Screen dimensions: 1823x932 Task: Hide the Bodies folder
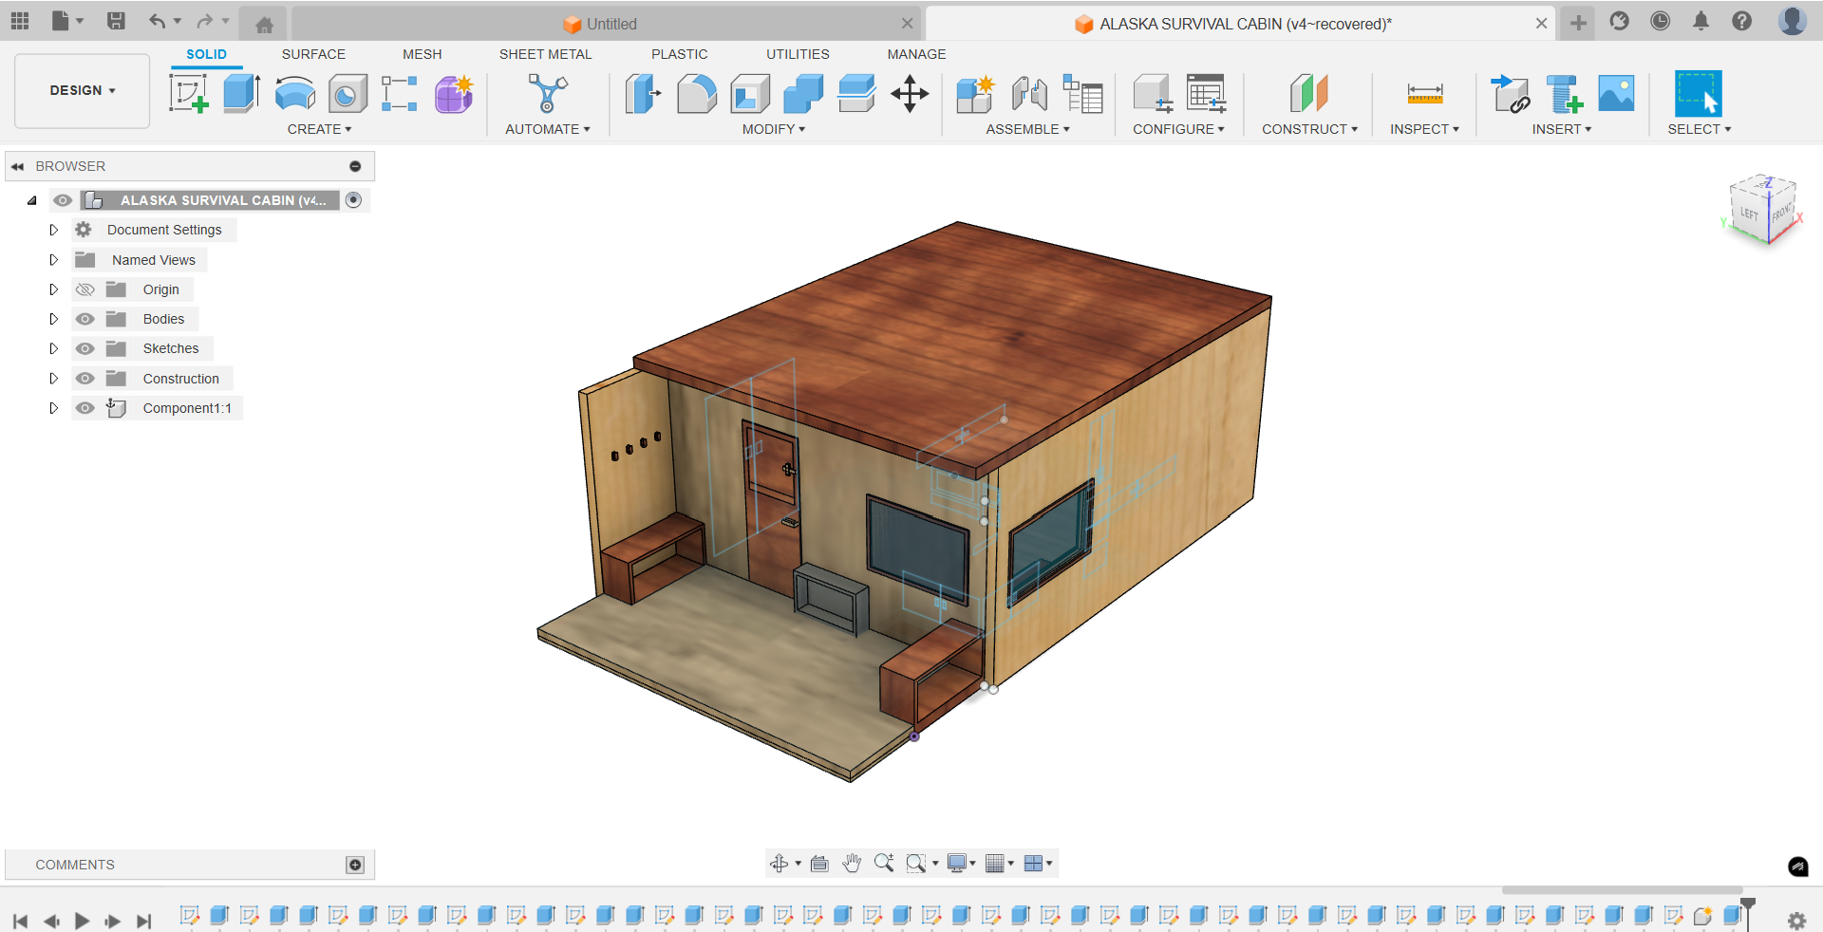(x=85, y=319)
